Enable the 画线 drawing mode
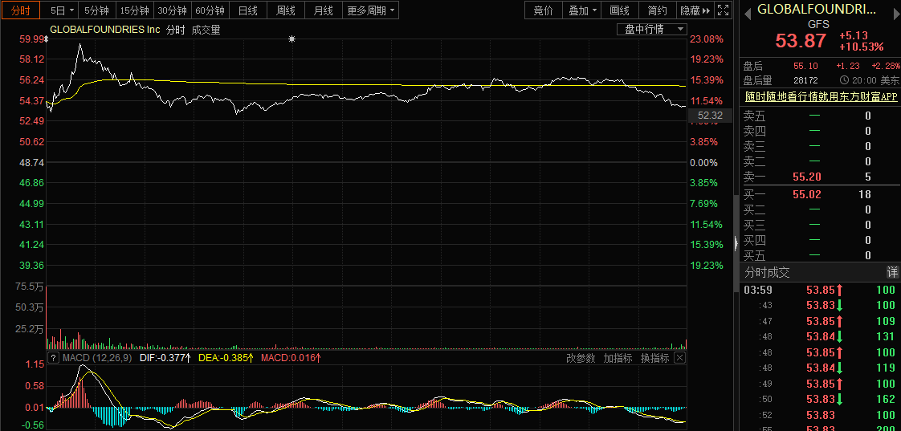901x431 pixels. (x=619, y=10)
